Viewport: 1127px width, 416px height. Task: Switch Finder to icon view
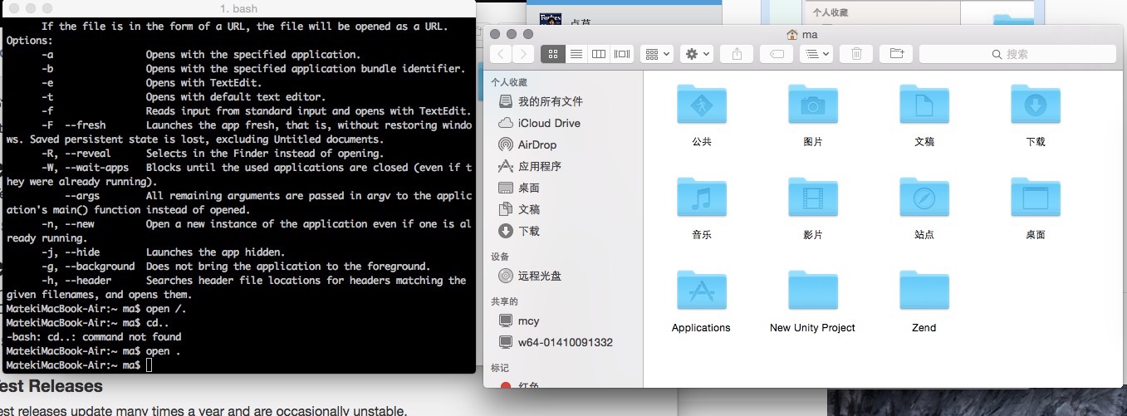tap(553, 54)
